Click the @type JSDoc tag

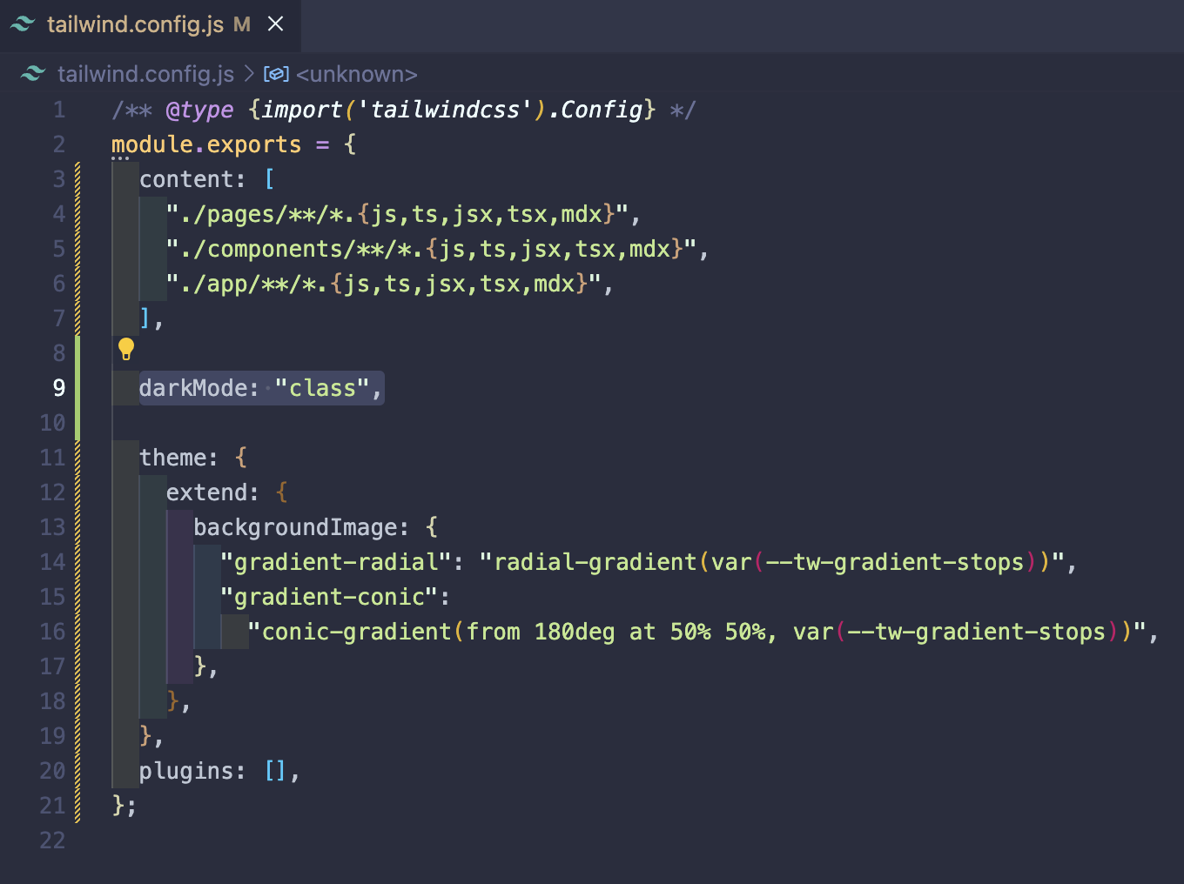point(200,110)
